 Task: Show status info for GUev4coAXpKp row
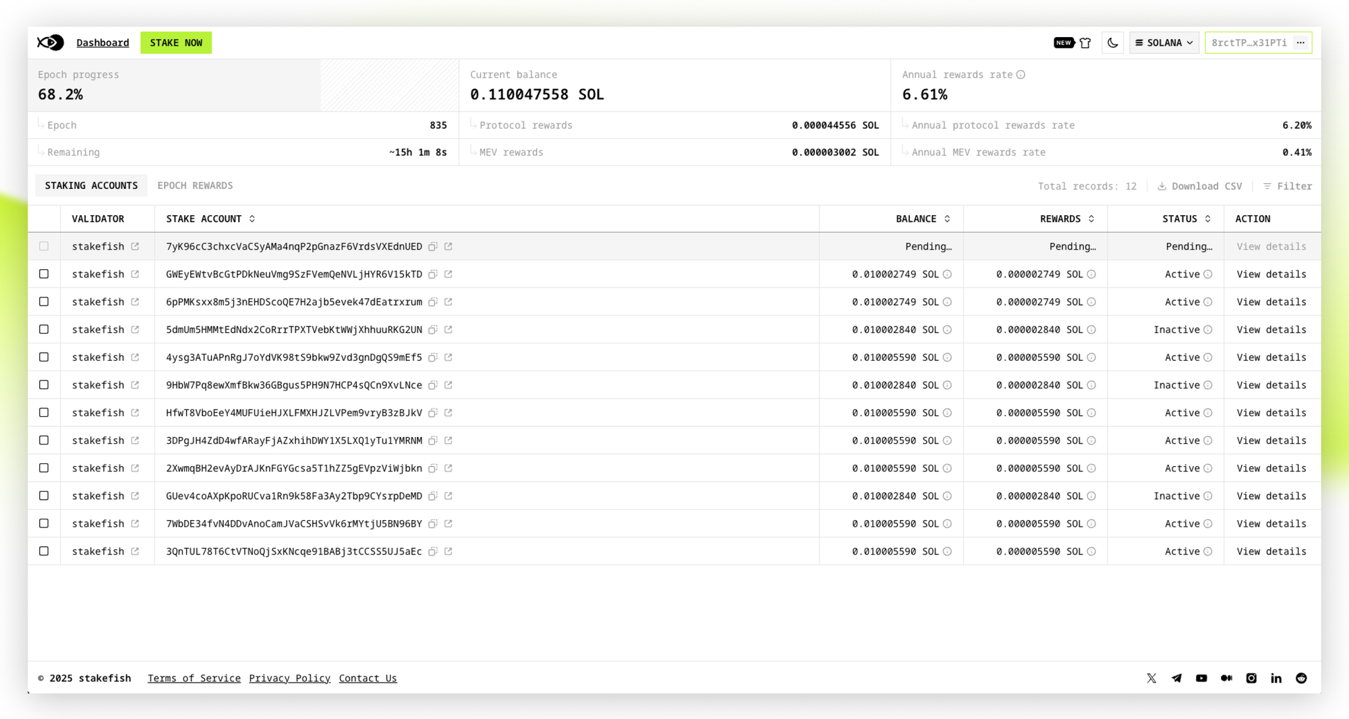coord(1208,496)
